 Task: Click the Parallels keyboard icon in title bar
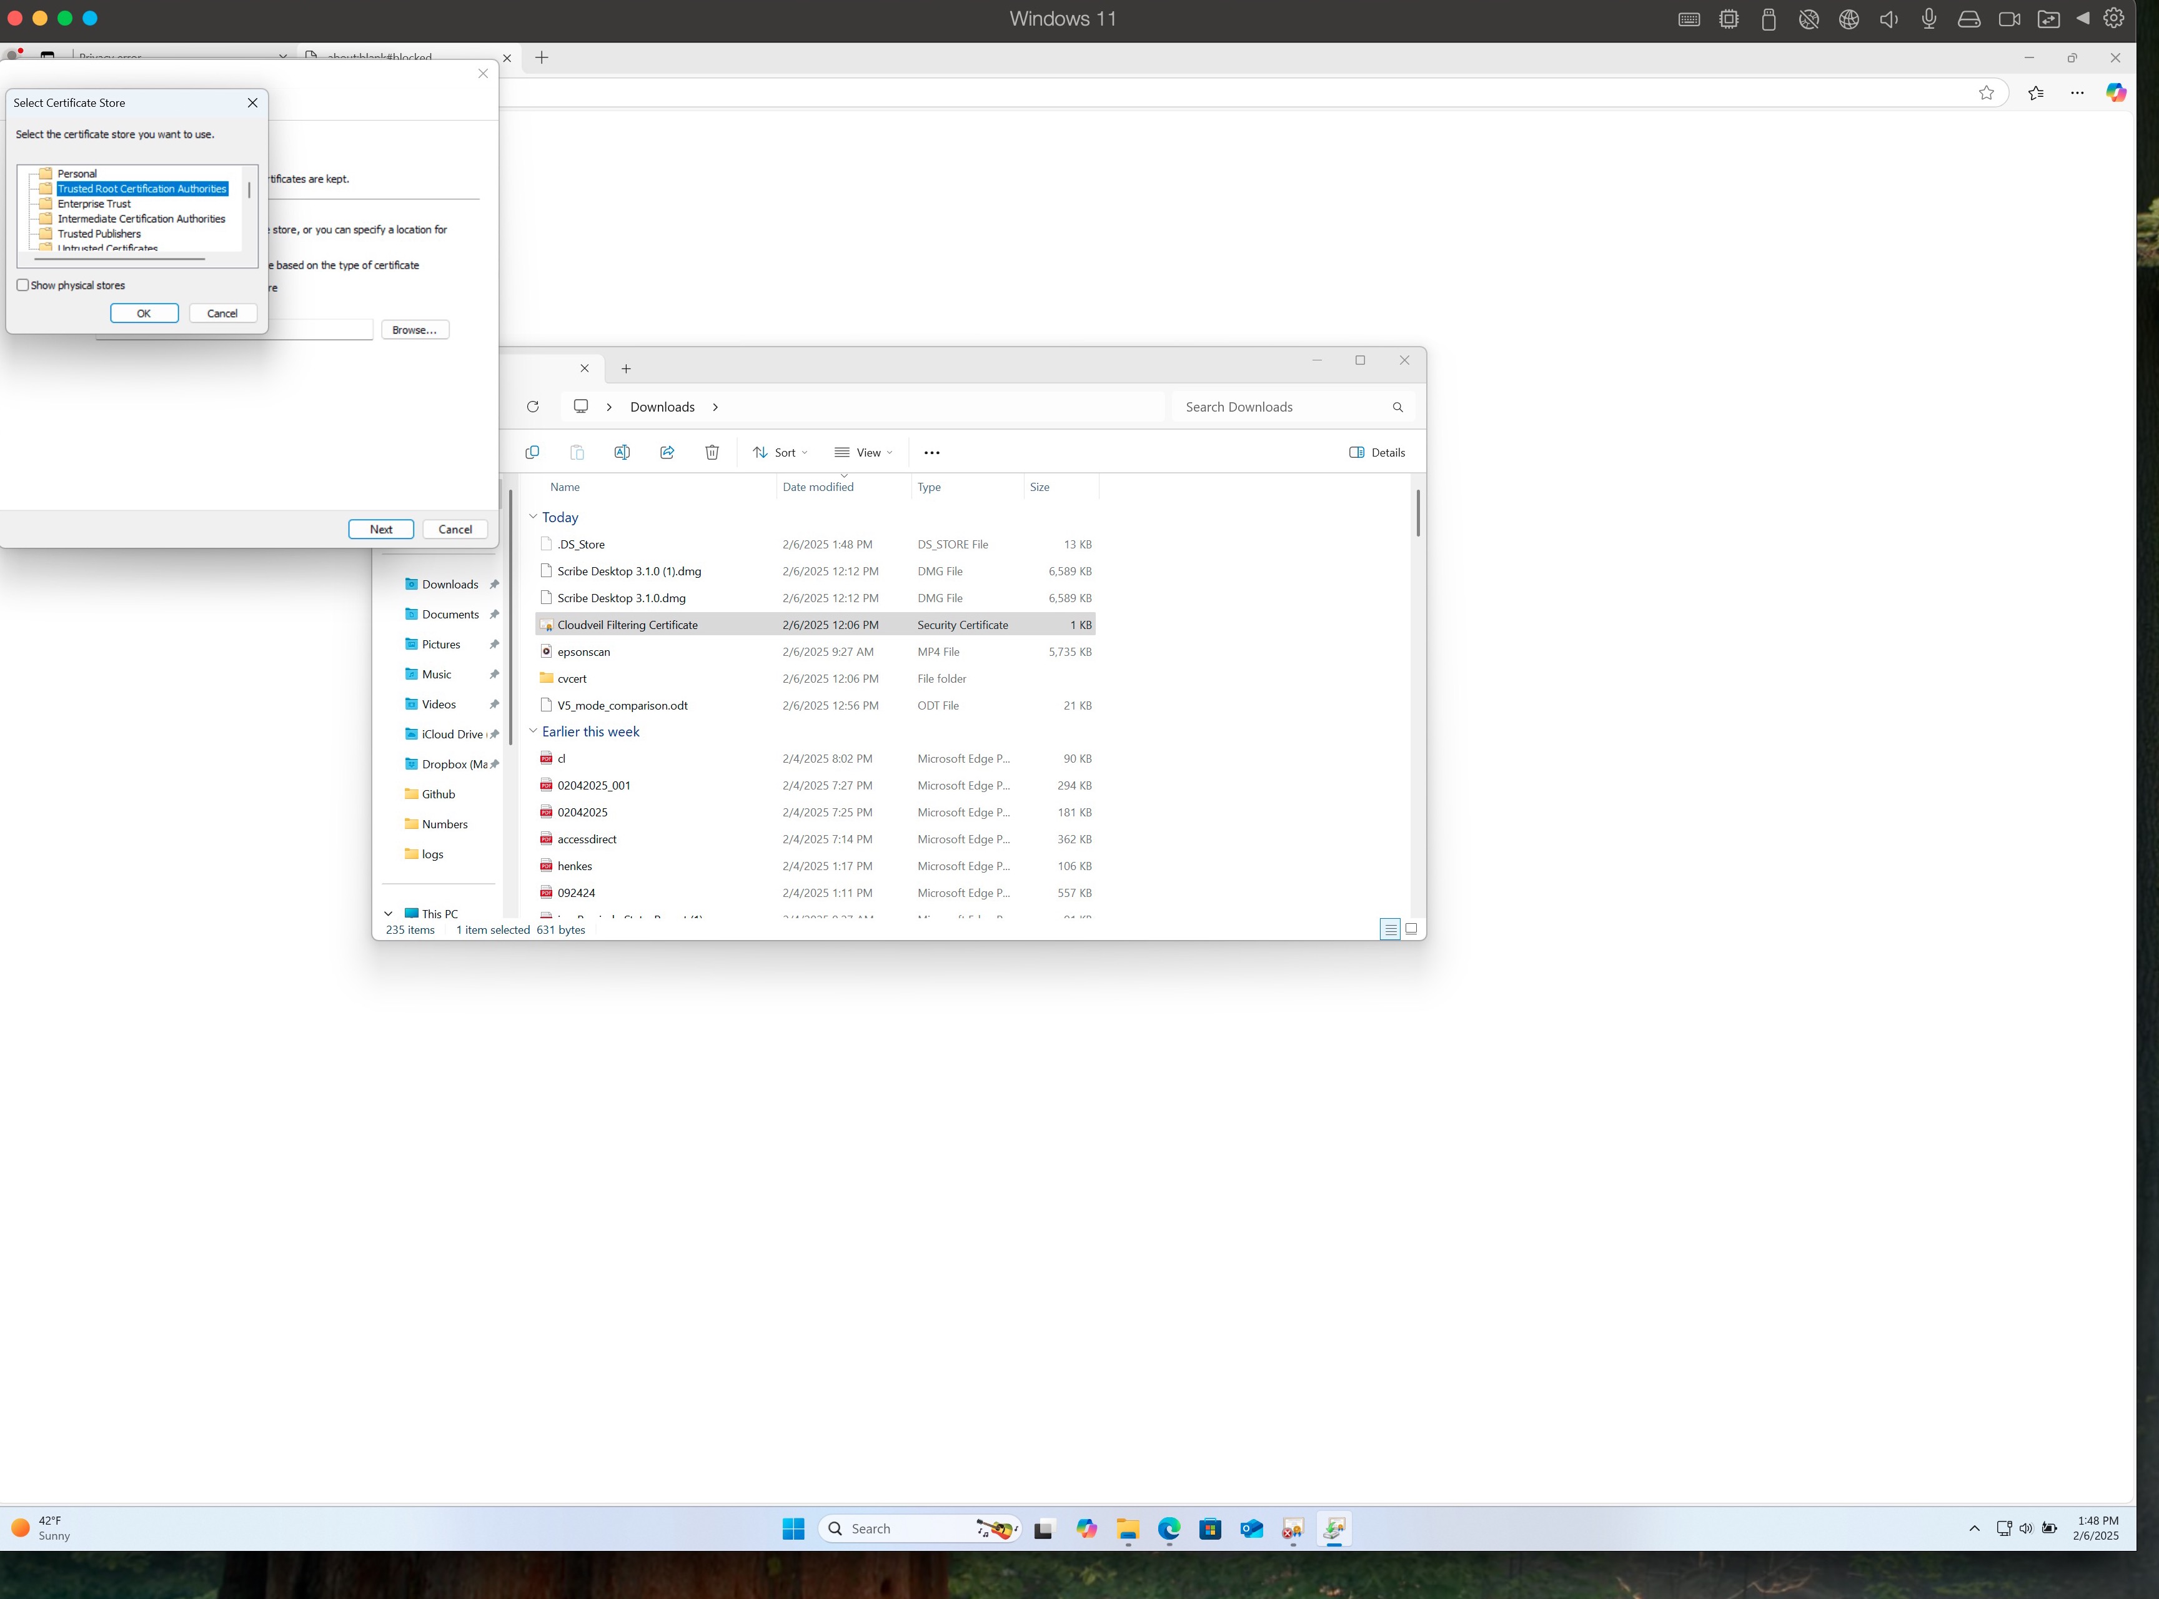tap(1689, 19)
